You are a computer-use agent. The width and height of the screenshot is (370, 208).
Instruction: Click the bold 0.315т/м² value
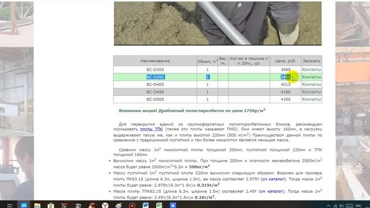[x=208, y=185]
